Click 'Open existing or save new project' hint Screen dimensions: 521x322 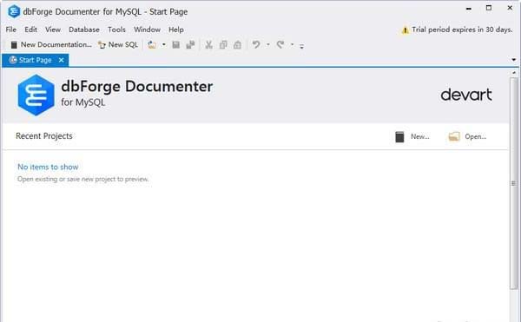83,179
